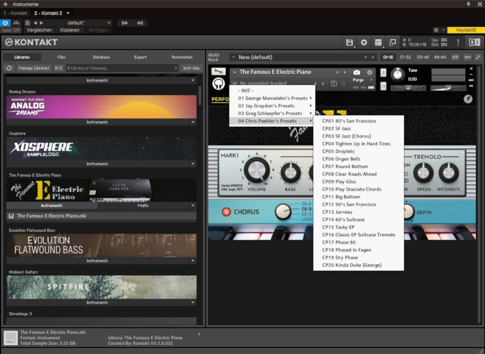Image resolution: width=485 pixels, height=354 pixels.
Task: Toggle plugin power button
Action: point(5,23)
